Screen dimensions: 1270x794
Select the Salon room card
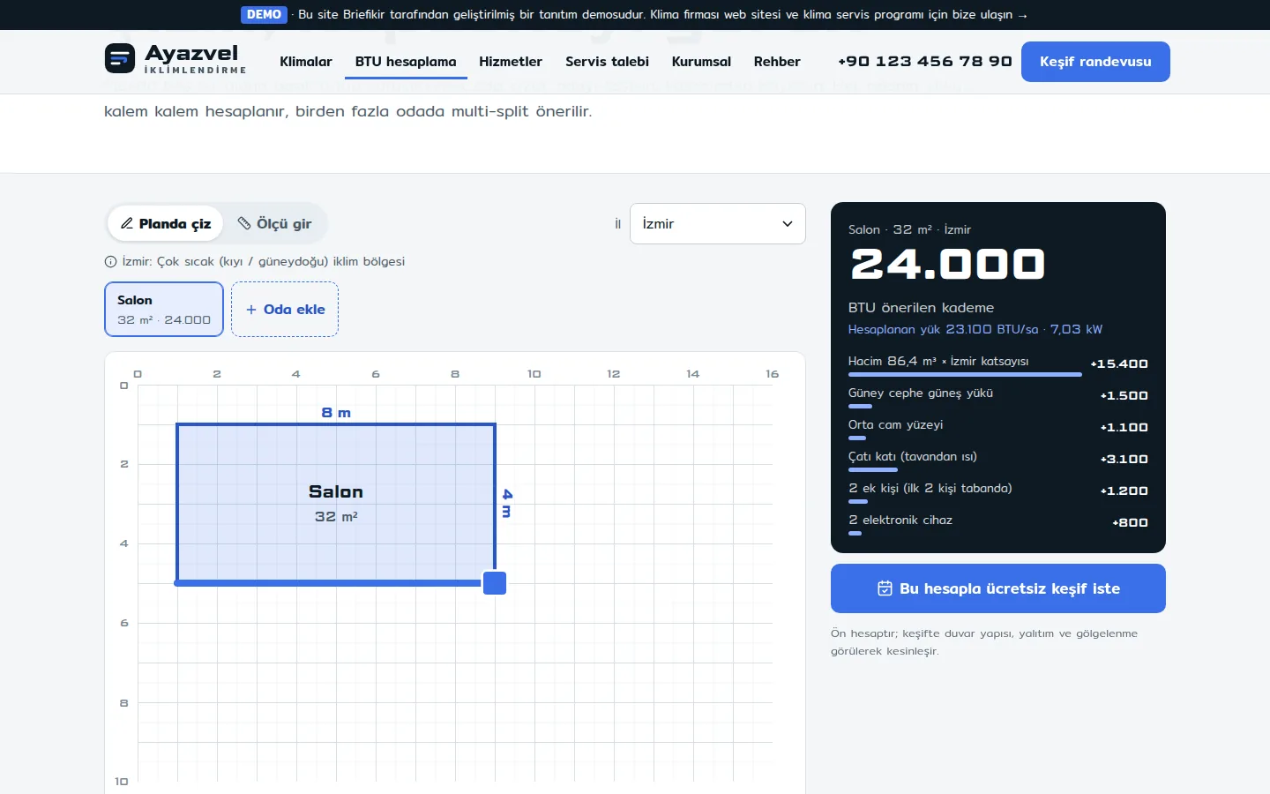[164, 310]
